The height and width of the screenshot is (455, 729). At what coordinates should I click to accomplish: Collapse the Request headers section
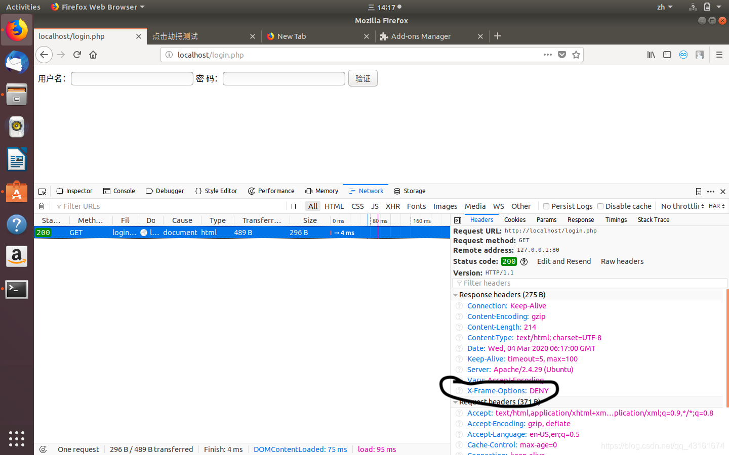[456, 402]
